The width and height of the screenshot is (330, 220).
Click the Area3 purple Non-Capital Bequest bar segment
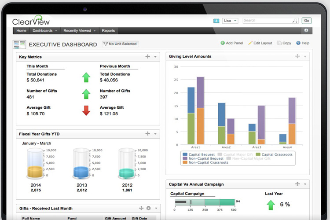click(261, 122)
